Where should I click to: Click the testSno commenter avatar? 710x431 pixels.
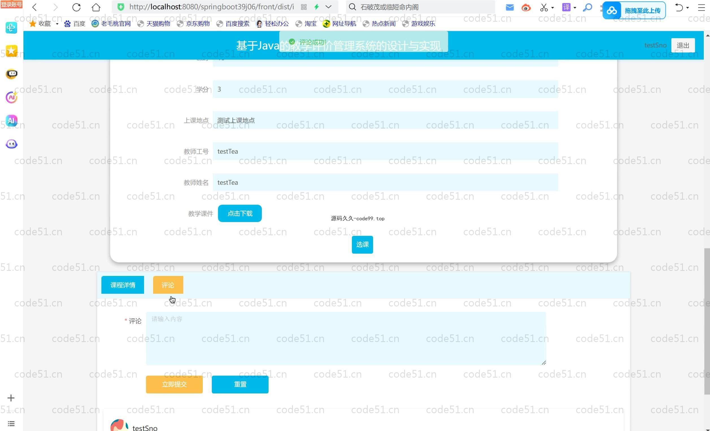click(x=119, y=425)
